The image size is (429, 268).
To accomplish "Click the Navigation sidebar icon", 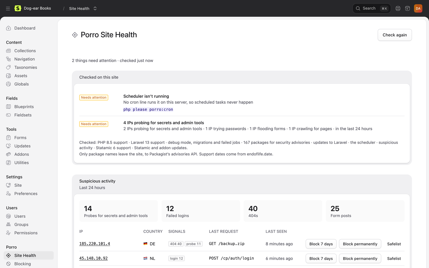I will pyautogui.click(x=8, y=59).
